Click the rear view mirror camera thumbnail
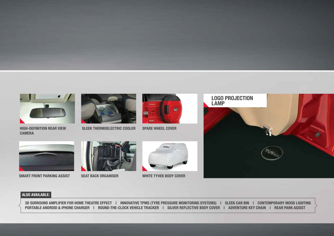 47,109
